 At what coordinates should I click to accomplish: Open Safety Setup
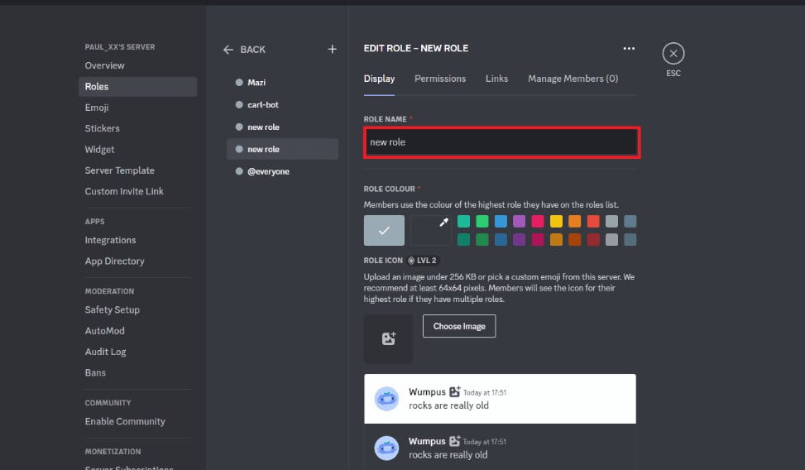[137, 309]
